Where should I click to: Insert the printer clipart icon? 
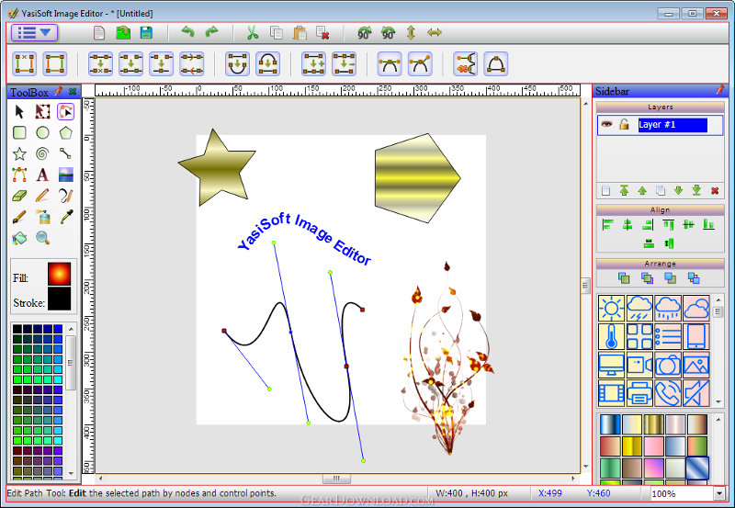tap(639, 393)
